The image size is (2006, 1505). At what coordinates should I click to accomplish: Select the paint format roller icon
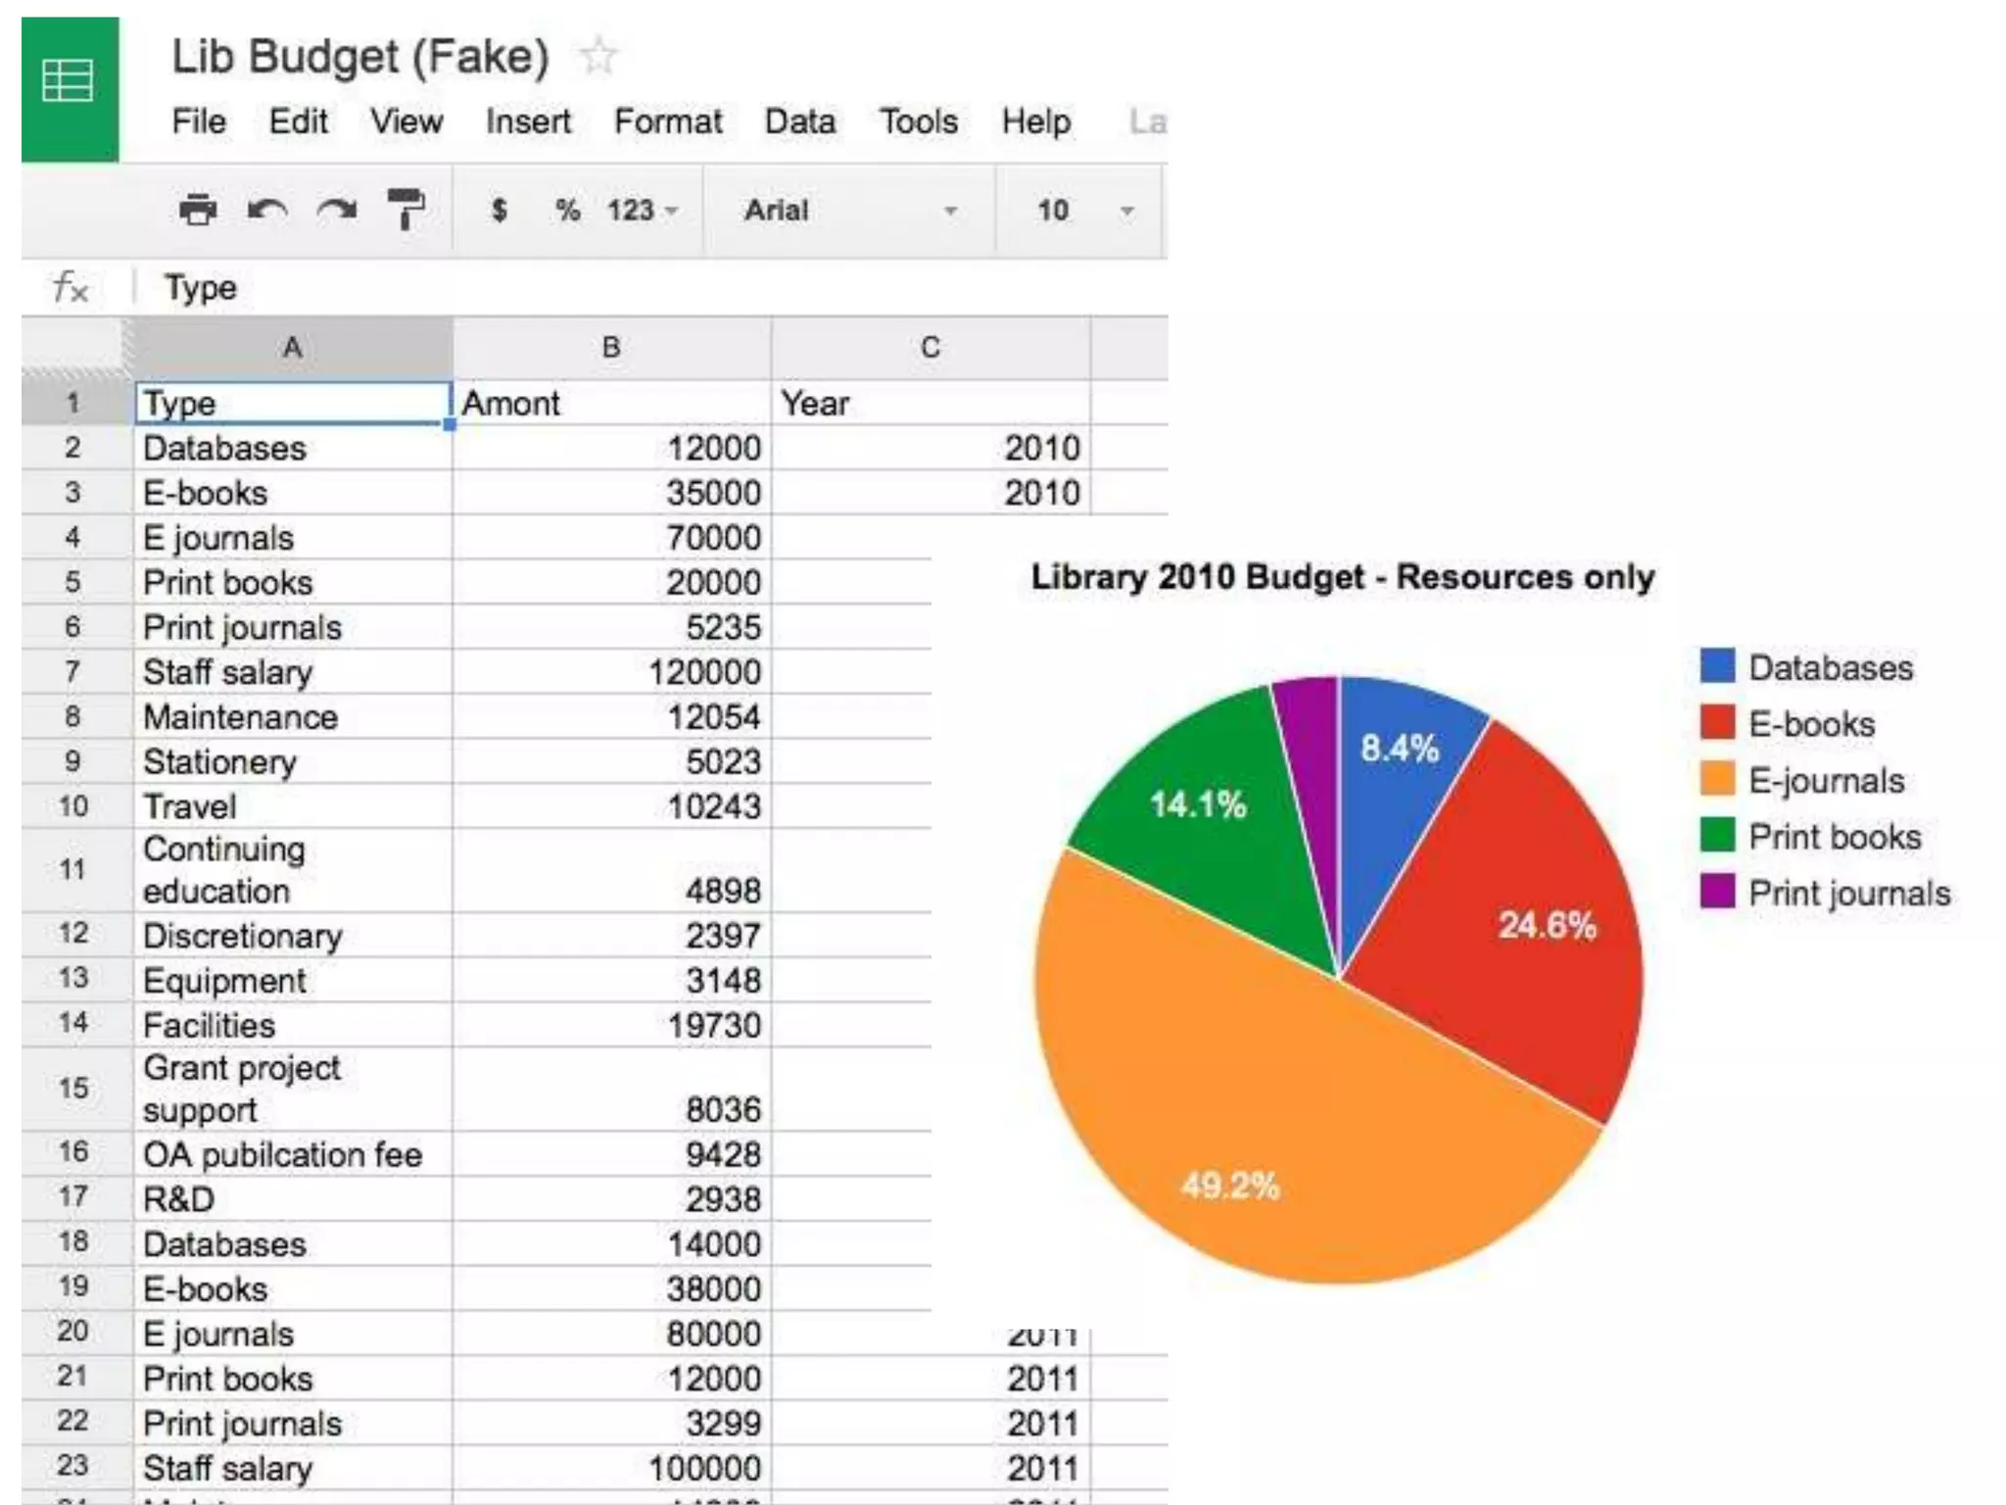406,210
